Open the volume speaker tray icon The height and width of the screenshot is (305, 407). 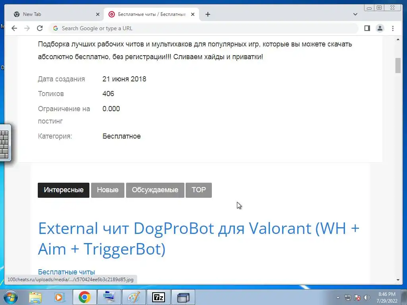[367, 297]
